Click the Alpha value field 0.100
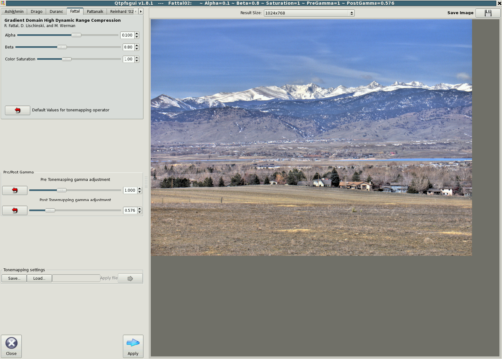This screenshot has width=502, height=359. tap(127, 35)
